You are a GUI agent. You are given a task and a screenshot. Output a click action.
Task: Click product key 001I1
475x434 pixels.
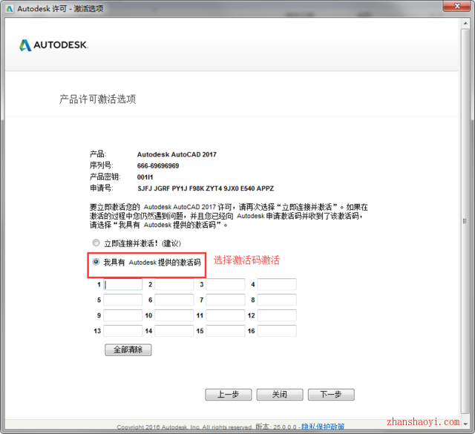(x=145, y=177)
